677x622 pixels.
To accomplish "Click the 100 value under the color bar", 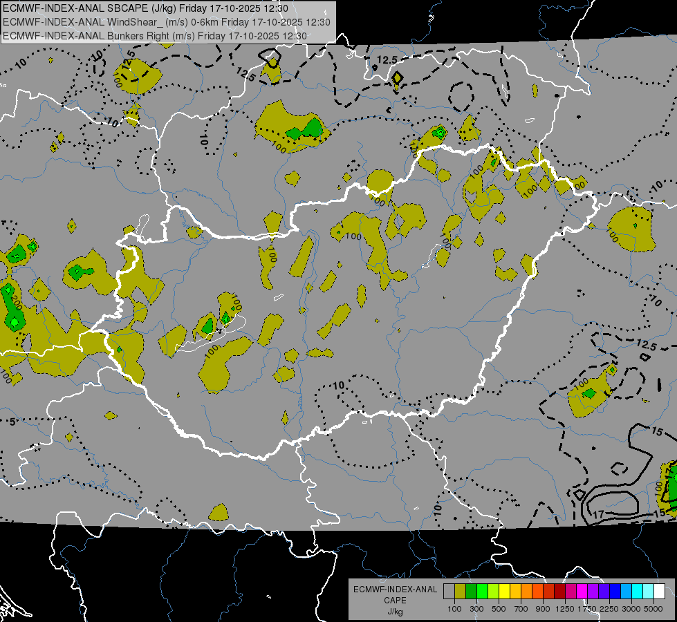I will pos(454,609).
